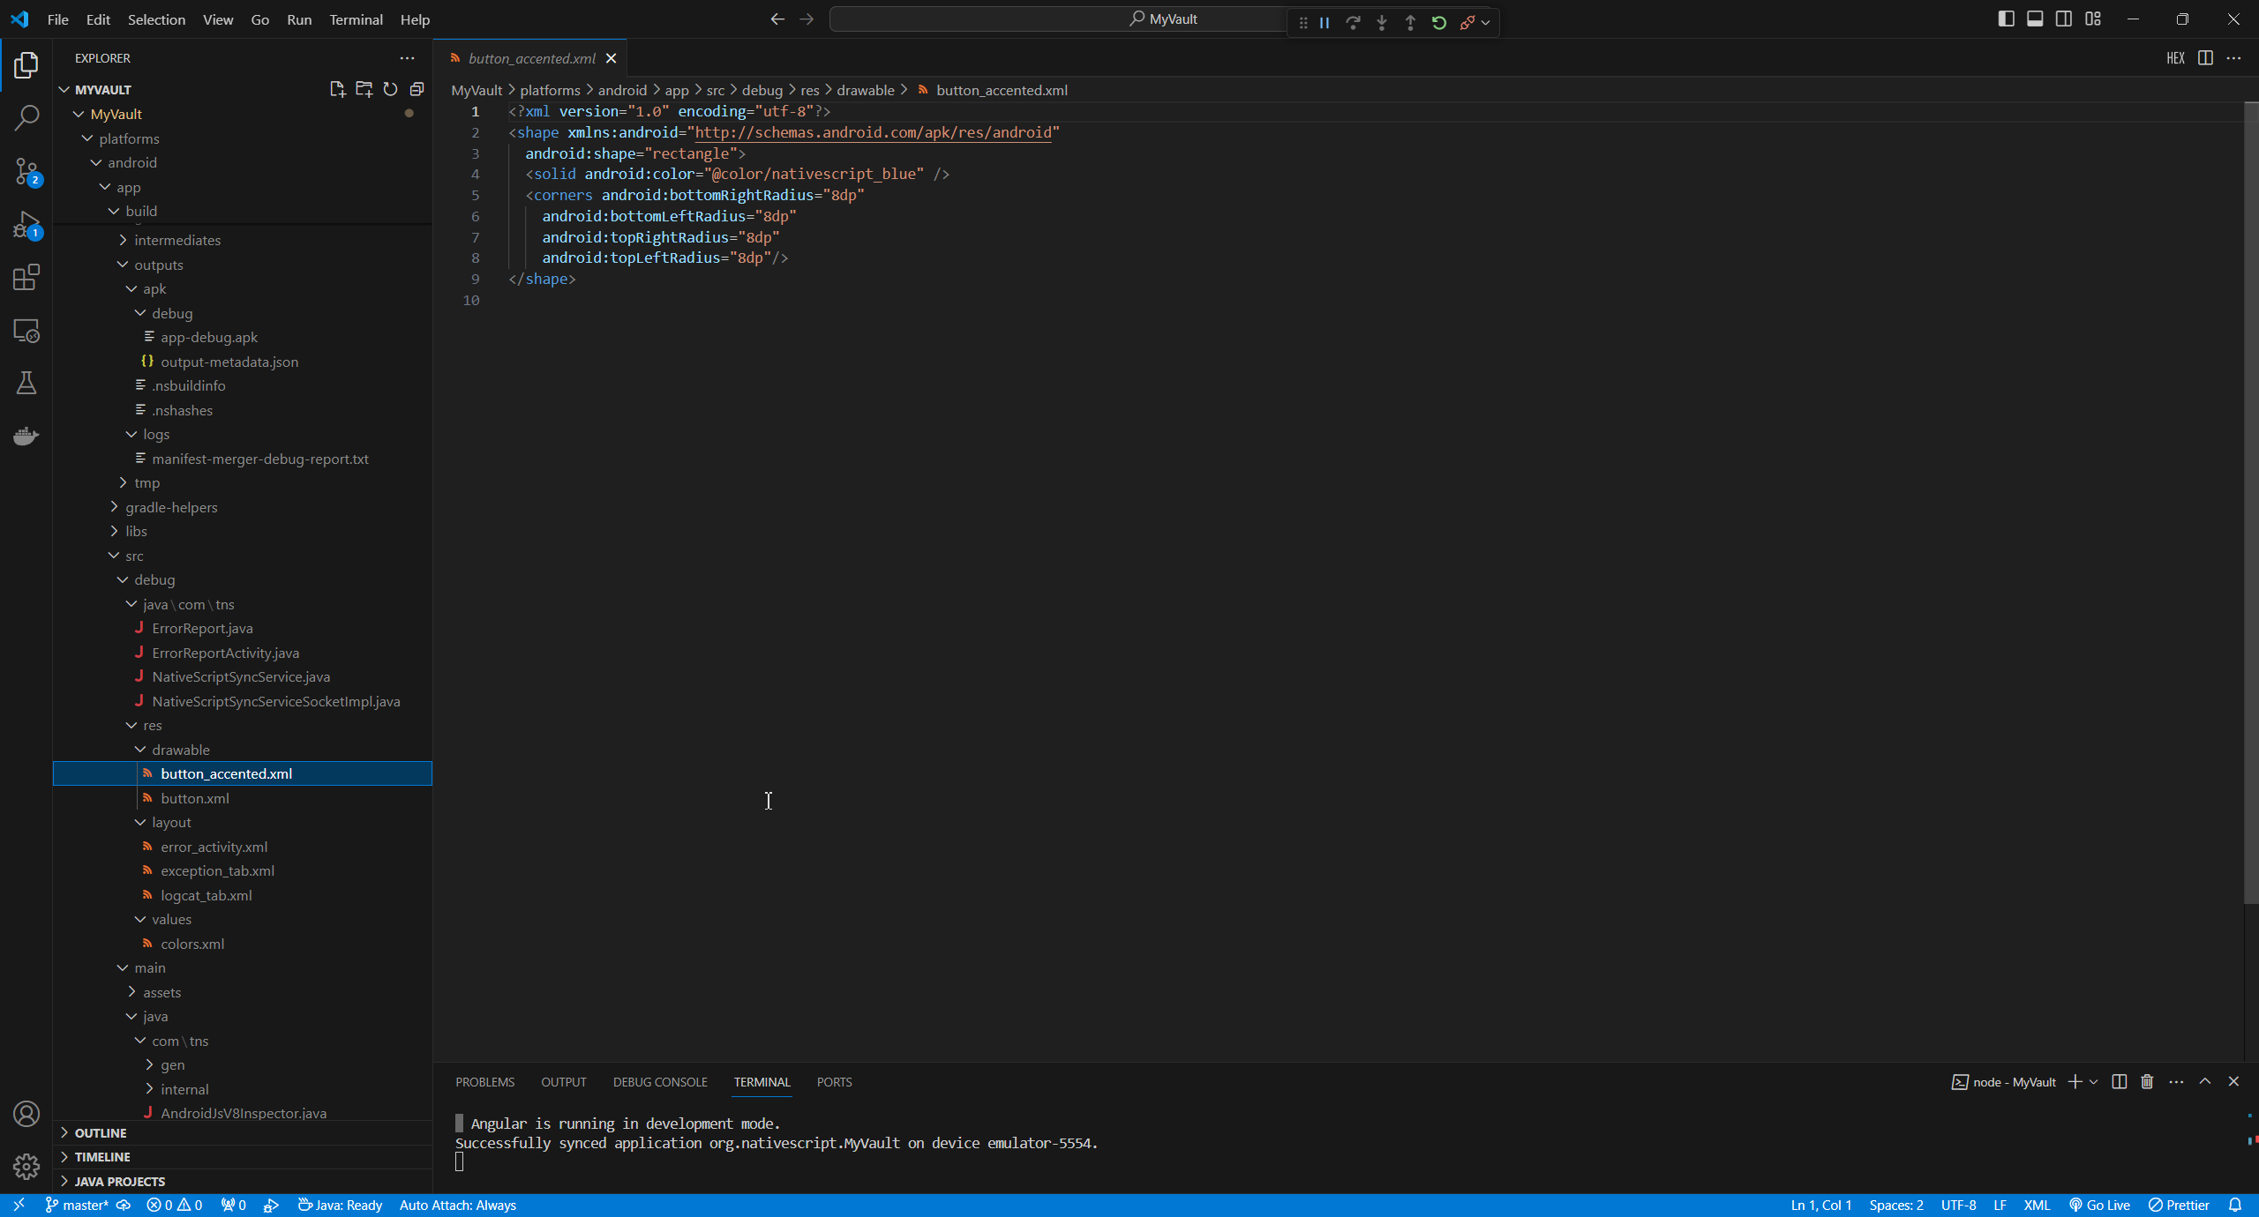Toggle the bottom panel layout button
This screenshot has height=1217, width=2259.
click(2035, 19)
